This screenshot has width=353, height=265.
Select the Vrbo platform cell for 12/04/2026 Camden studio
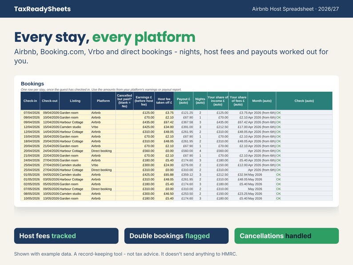point(103,127)
